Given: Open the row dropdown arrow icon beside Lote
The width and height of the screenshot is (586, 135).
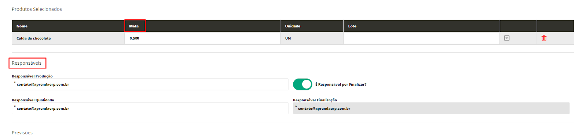Looking at the screenshot, I should point(507,38).
